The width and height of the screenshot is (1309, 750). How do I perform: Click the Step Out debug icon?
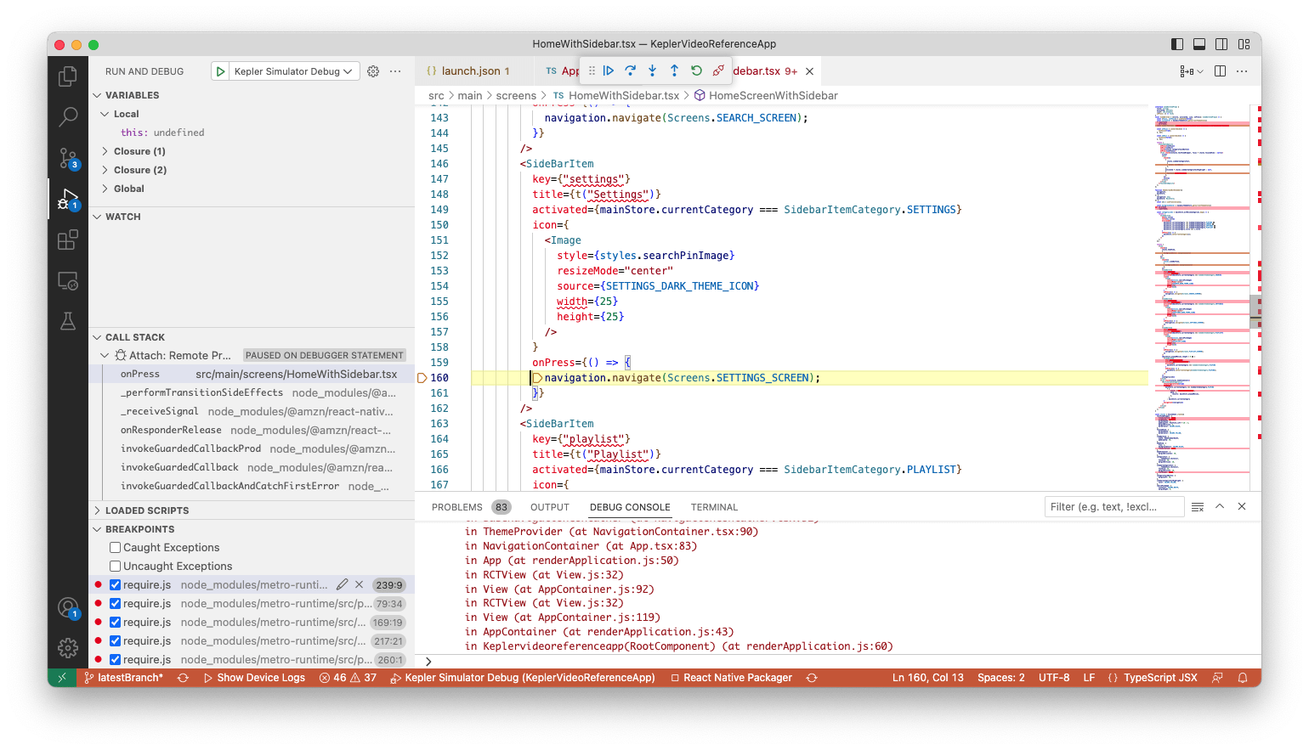coord(674,71)
